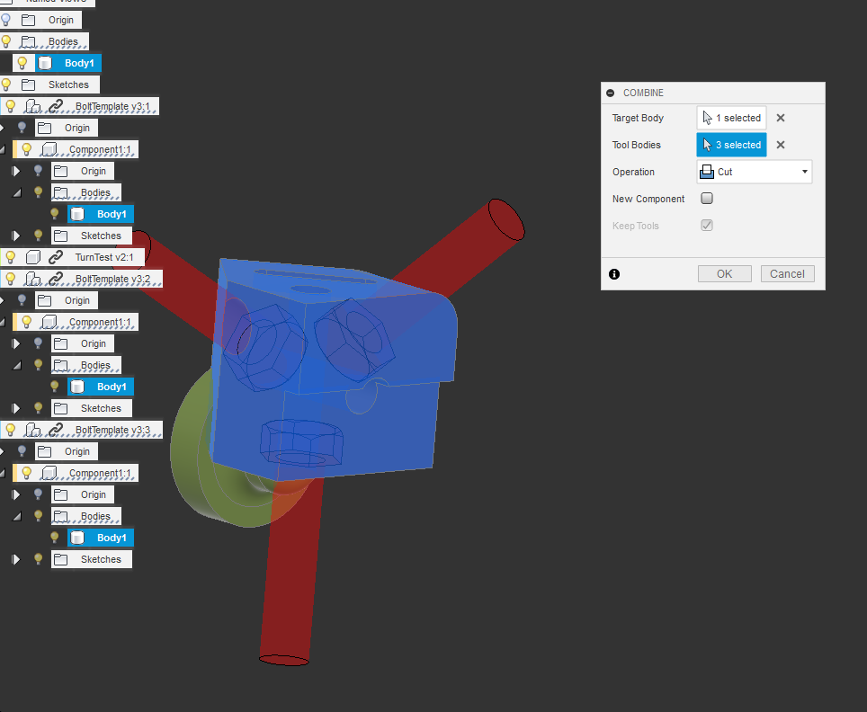Screen dimensions: 867x712
Task: Clear the Tool Bodies selection
Action: coord(780,145)
